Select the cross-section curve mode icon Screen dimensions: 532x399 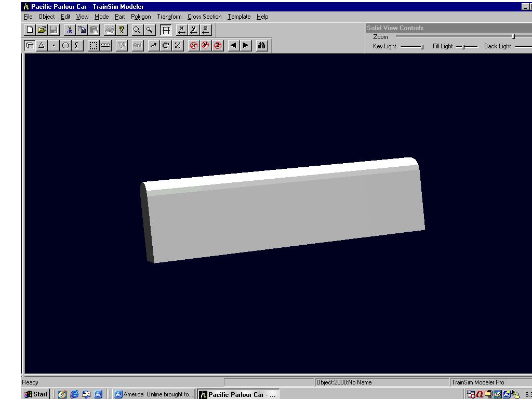[77, 46]
